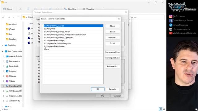Select the WindowsPowerShell\v1.0\ path entry

73,35
